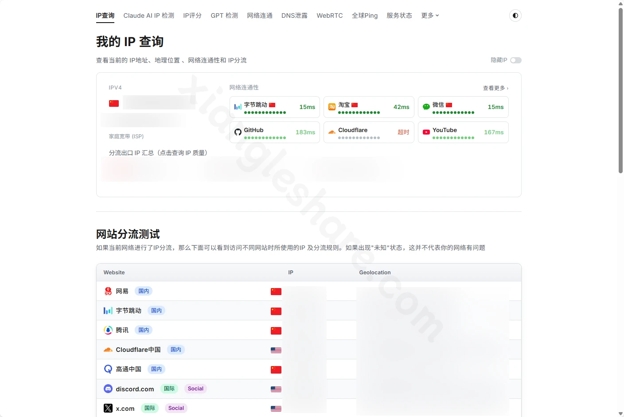This screenshot has height=417, width=624.
Task: Click the 167ms YouTube latency value
Action: coord(494,132)
